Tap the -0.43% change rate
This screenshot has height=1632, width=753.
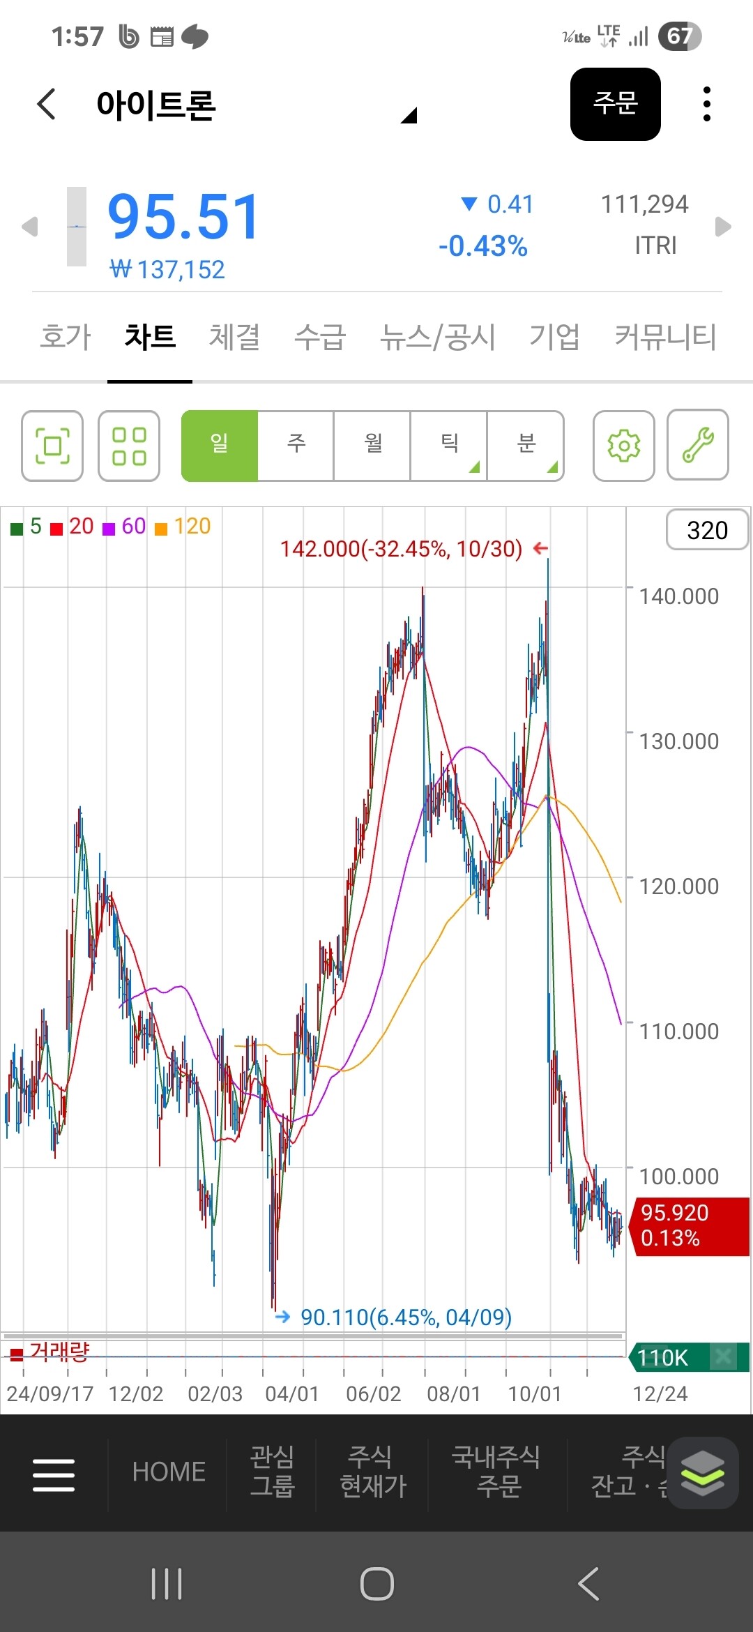click(482, 245)
